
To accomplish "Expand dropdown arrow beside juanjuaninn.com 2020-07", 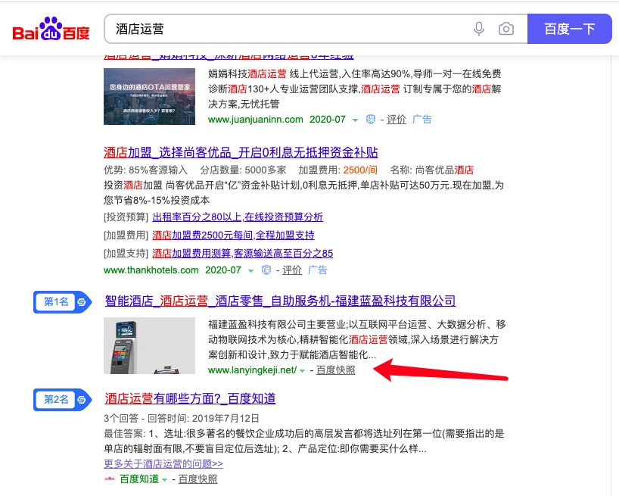I will [x=355, y=120].
